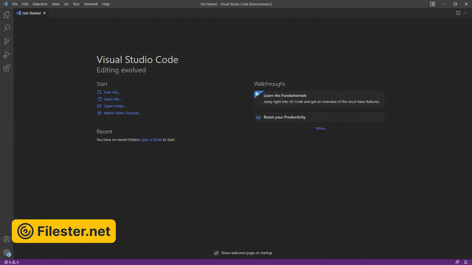Open the Extensions view icon
Screen dimensions: 472x265
[x=7, y=68]
